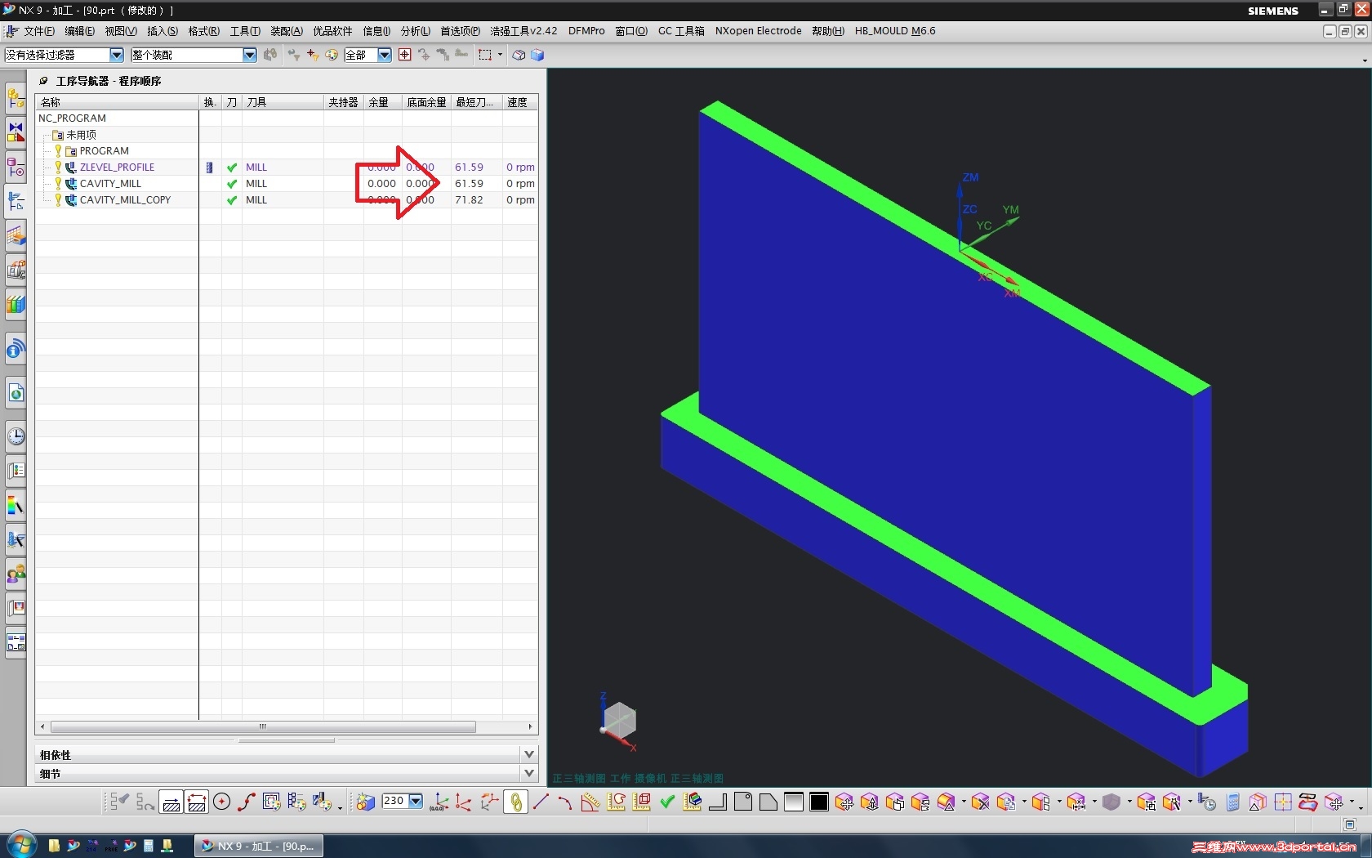The width and height of the screenshot is (1372, 858).
Task: Open the Roles sidebar tab
Action: 16,574
